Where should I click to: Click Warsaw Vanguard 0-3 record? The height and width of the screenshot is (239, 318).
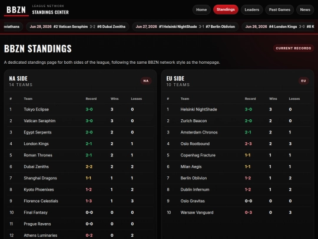(249, 212)
